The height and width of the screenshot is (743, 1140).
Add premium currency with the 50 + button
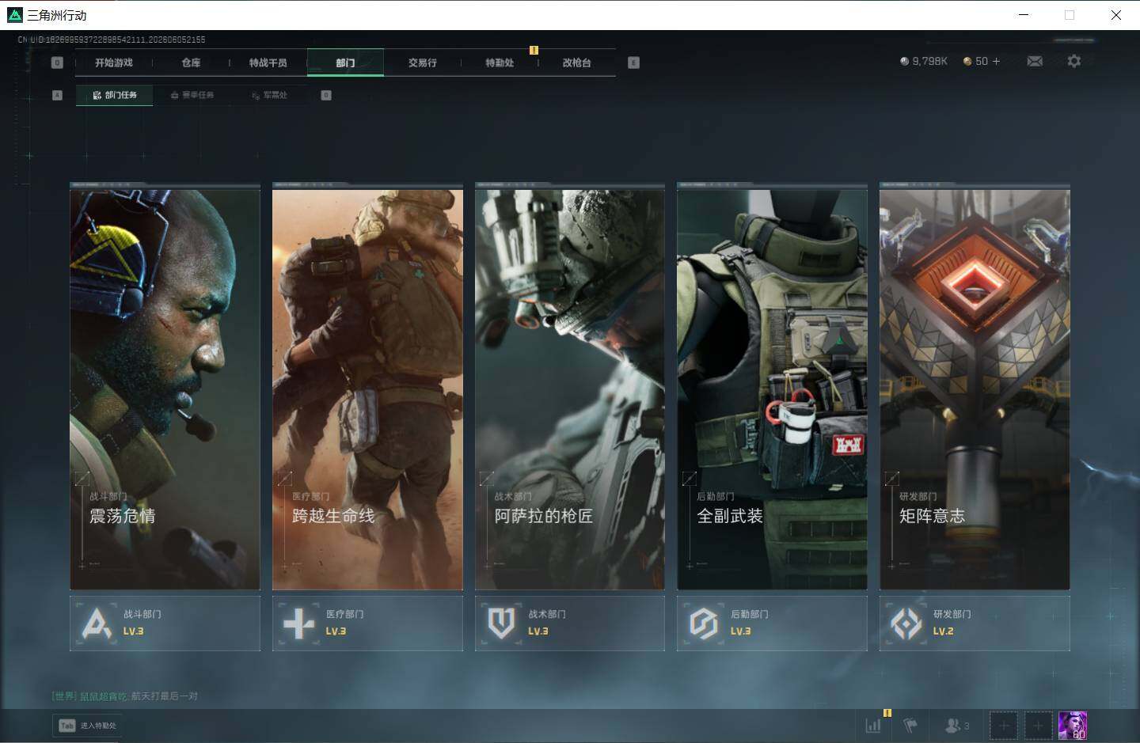tap(982, 61)
